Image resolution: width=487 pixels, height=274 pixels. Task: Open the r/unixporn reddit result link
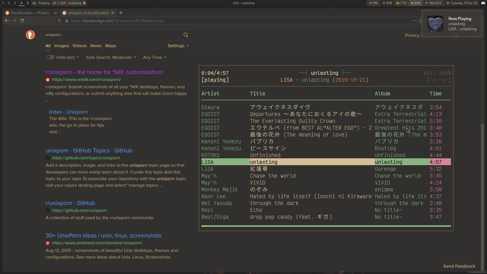pos(104,72)
